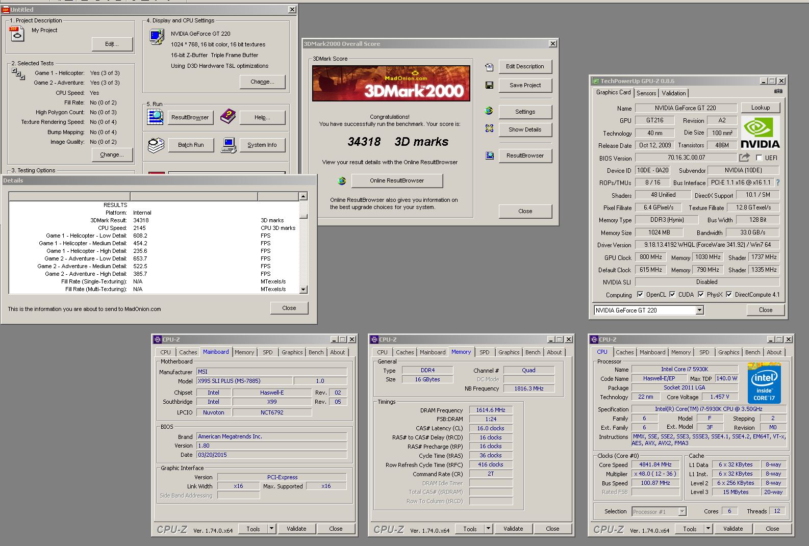Screen dimensions: 809x546
Task: Click the 3DMark2000 banner image
Action: pos(391,83)
